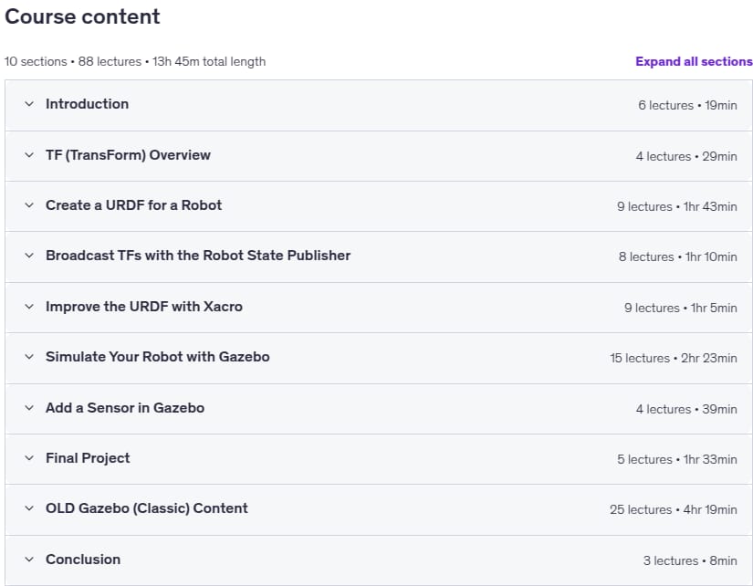Expand OLD Gazebo (Classic) Content chevron
753x586 pixels.
pyautogui.click(x=29, y=508)
